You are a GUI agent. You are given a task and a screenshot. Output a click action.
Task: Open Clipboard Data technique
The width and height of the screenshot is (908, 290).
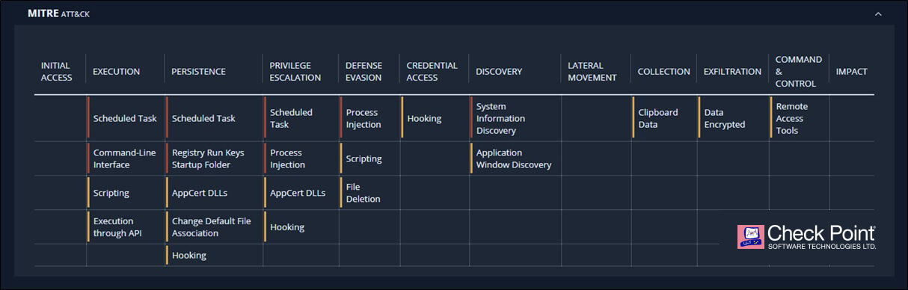point(658,118)
